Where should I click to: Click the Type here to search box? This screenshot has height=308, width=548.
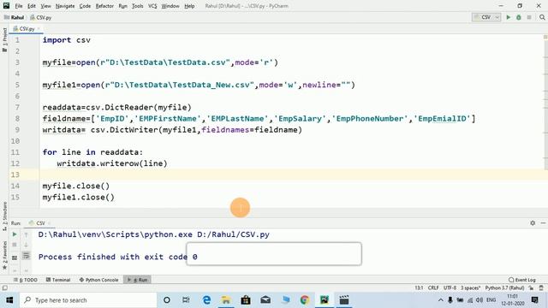click(x=88, y=300)
